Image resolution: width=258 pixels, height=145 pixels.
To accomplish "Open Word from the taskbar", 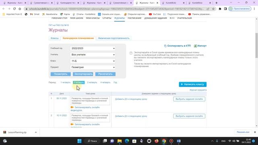I will 179,141.
